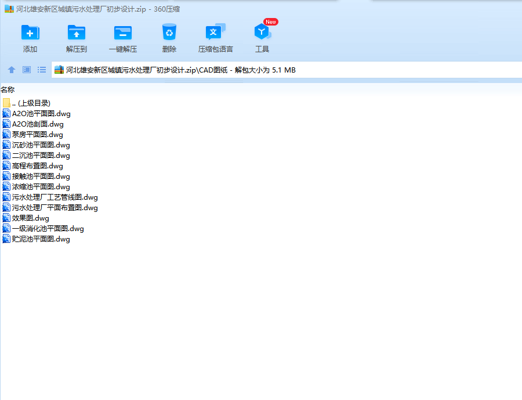522x400 pixels.
Task: Click the file icon of 泵房平面图.dwg
Action: [6, 134]
